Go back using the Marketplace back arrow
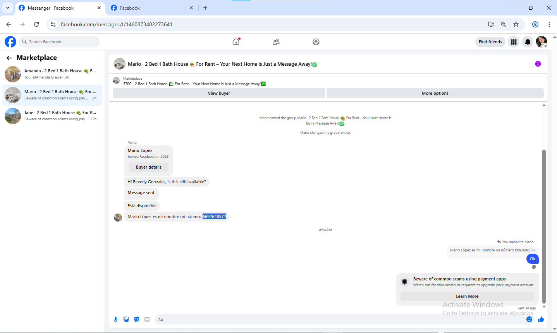Viewport: 557px width, 333px height. (9, 58)
